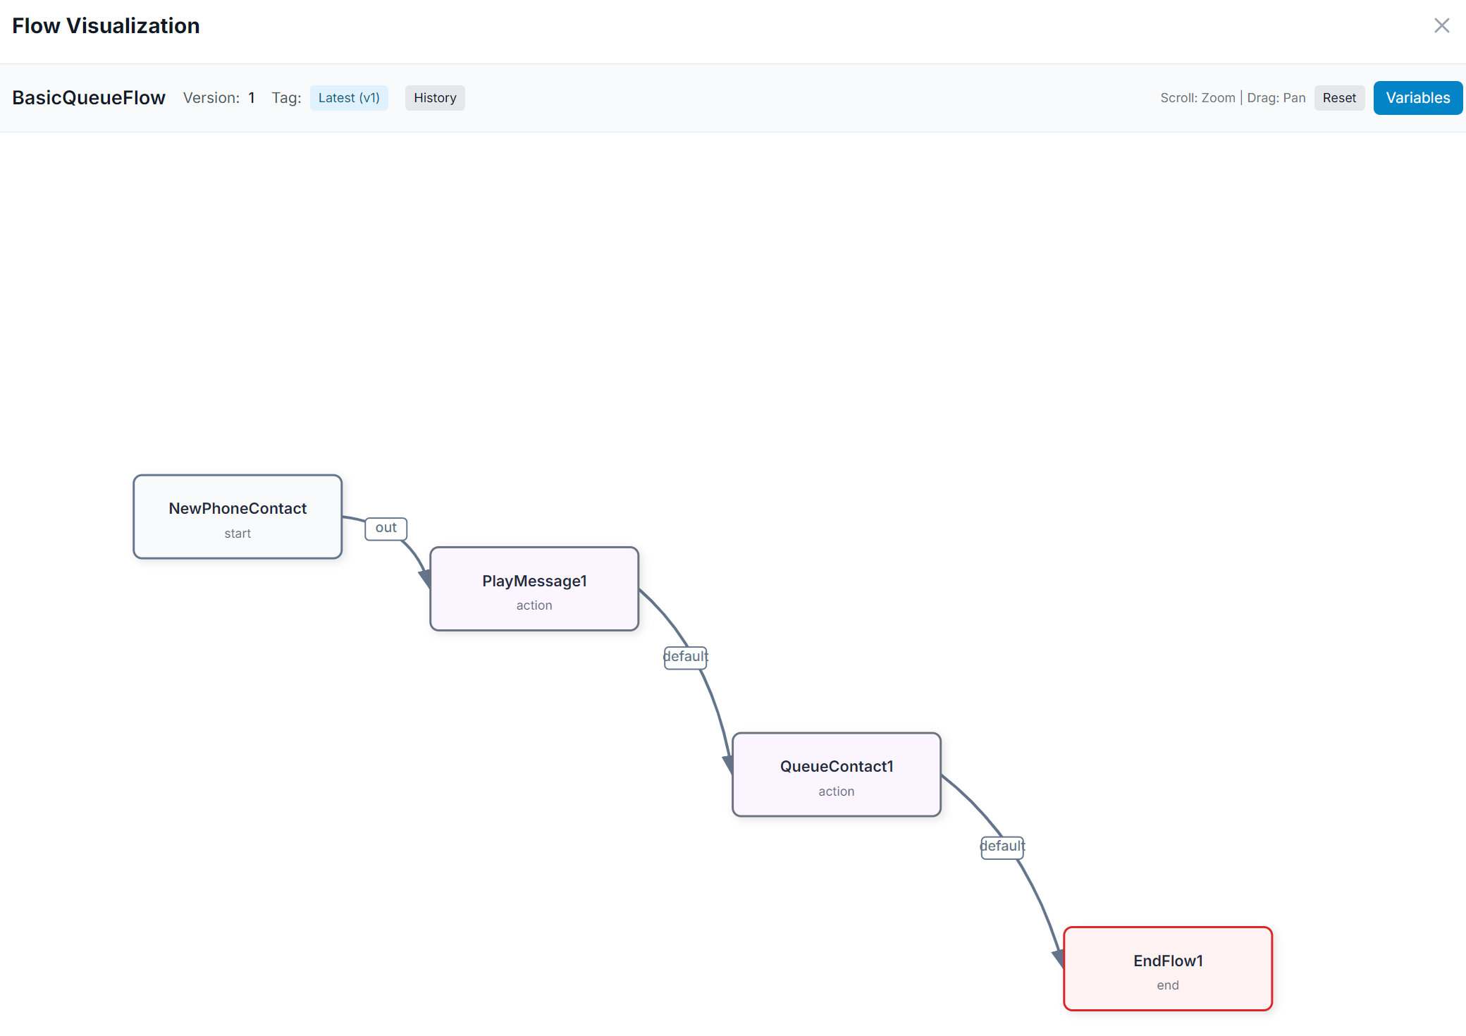Select the Latest (v1) tag badge
1466x1036 pixels.
coord(349,97)
